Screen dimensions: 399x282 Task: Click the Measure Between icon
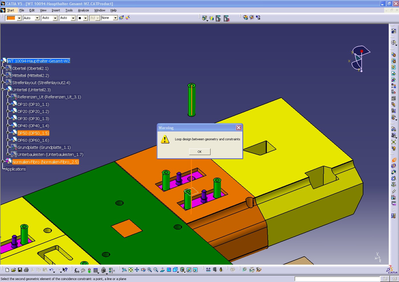point(208,270)
